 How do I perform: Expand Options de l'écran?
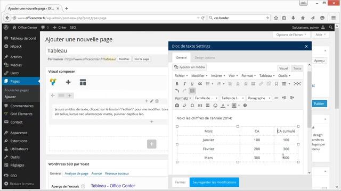tap(291, 34)
